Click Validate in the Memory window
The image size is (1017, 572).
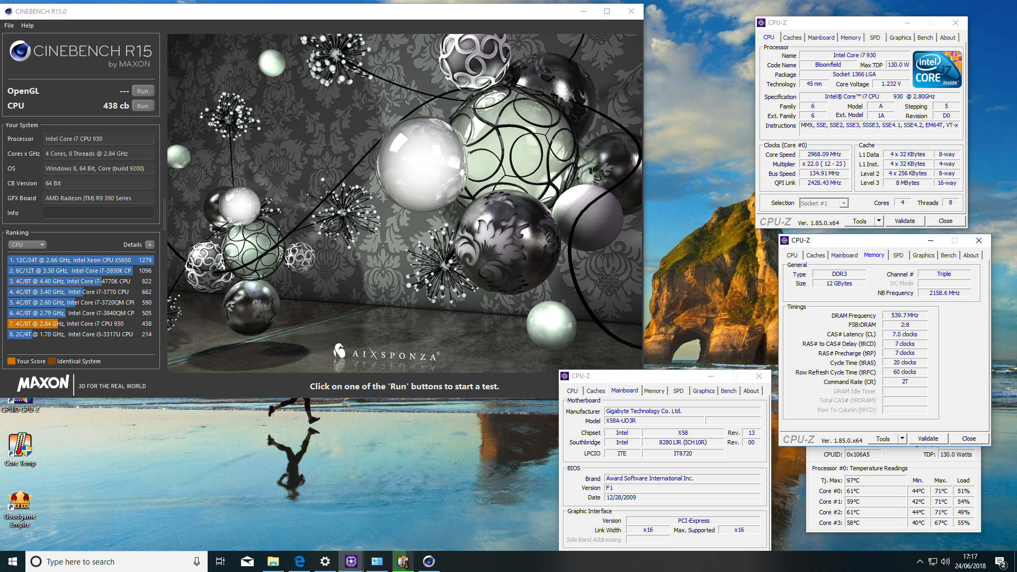tap(928, 439)
